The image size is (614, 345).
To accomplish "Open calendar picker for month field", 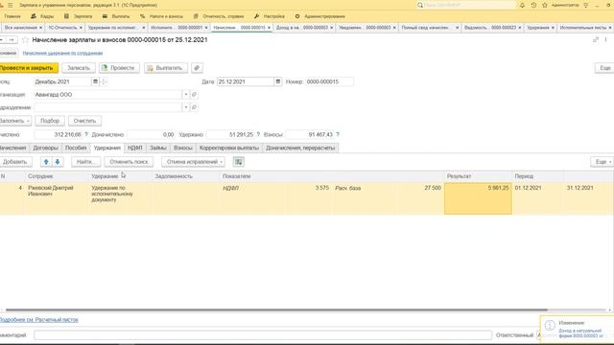I will (x=95, y=81).
